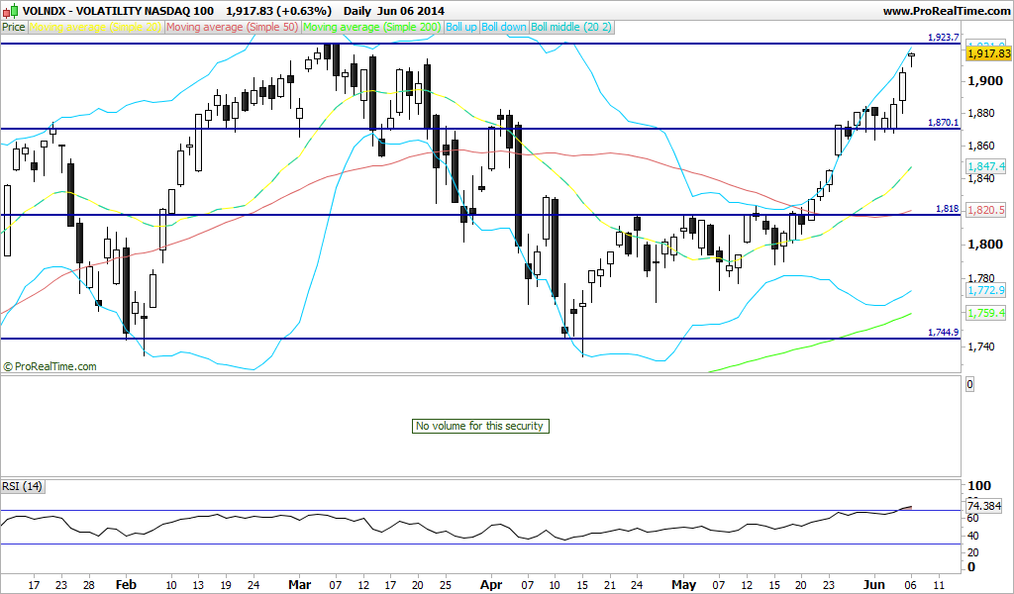Click the Apr label on the time axis

click(x=491, y=584)
